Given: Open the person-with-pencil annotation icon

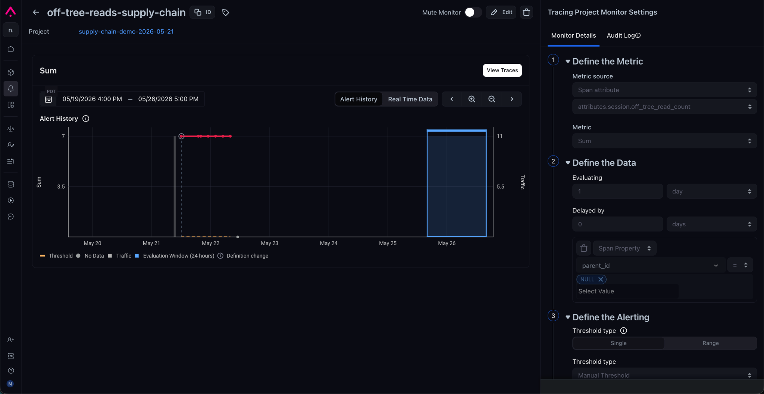Looking at the screenshot, I should tap(11, 145).
